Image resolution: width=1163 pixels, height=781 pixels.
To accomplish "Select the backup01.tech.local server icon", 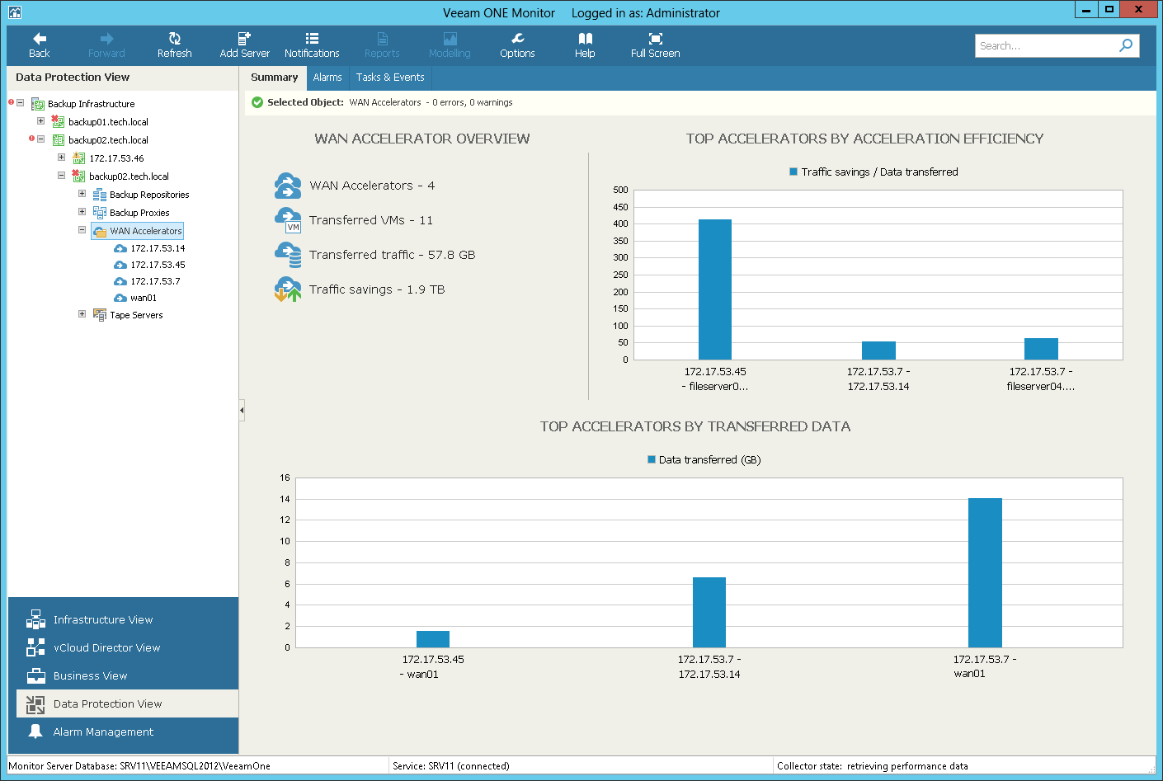I will pos(58,122).
